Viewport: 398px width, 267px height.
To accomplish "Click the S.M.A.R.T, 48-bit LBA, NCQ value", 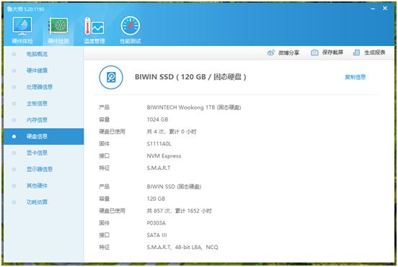I will click(x=182, y=248).
